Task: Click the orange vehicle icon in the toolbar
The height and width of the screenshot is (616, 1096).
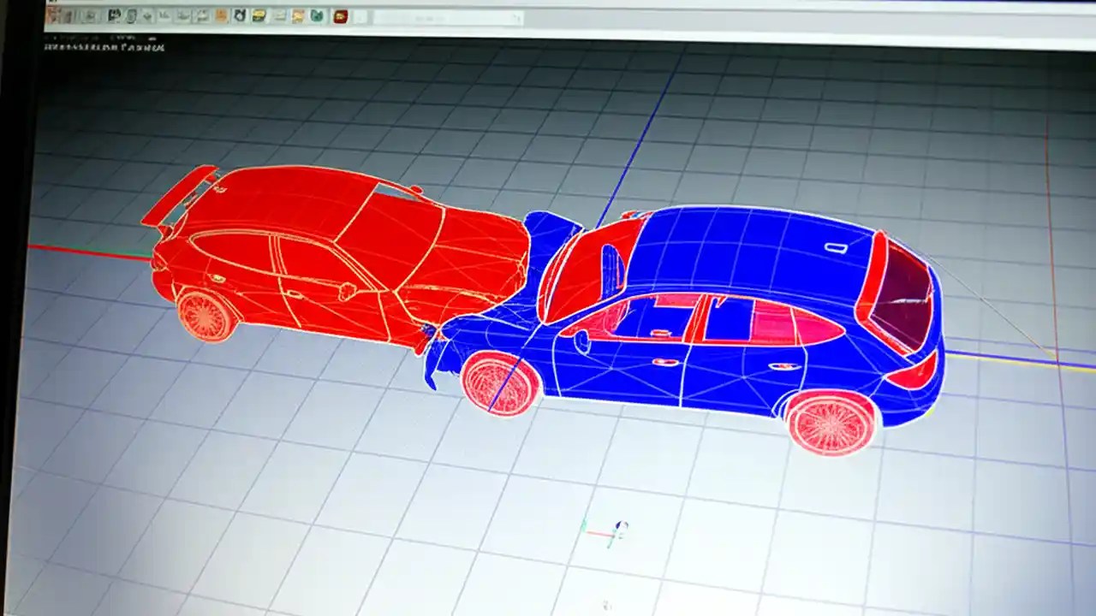Action: pyautogui.click(x=223, y=15)
